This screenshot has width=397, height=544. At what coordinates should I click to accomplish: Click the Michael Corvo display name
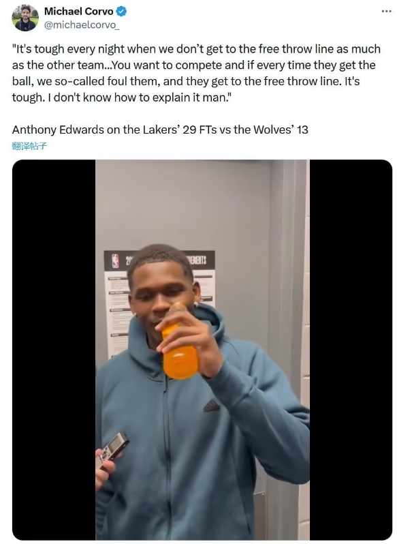(x=78, y=12)
